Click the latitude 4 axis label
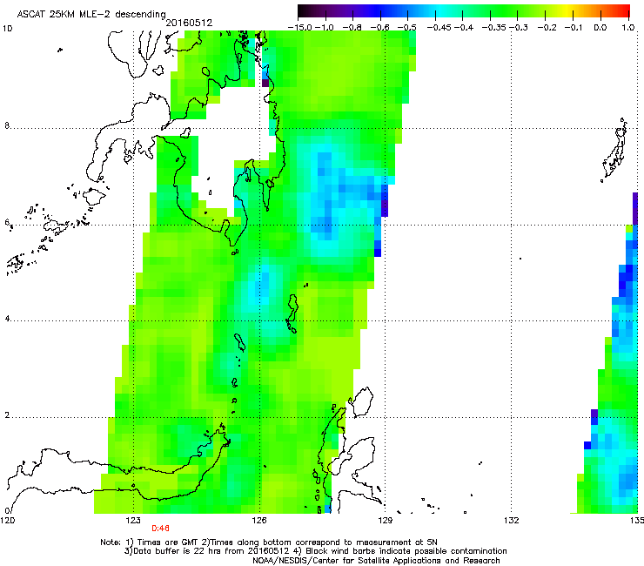The height and width of the screenshot is (566, 644). click(7, 319)
